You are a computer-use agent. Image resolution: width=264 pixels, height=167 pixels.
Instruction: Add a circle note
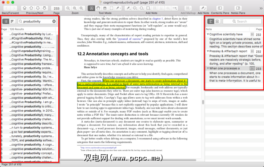pos(141,8)
